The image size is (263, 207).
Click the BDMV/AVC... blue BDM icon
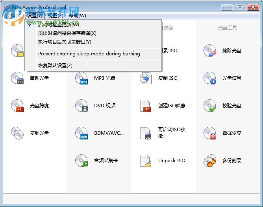81,133
